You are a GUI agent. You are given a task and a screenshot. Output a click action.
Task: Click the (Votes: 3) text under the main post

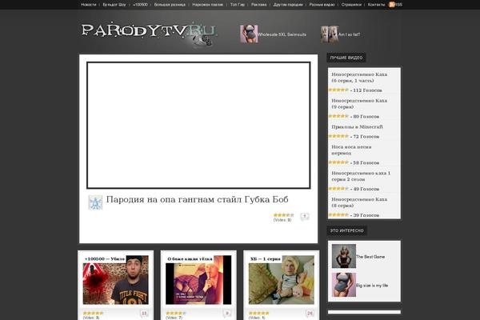(x=282, y=220)
